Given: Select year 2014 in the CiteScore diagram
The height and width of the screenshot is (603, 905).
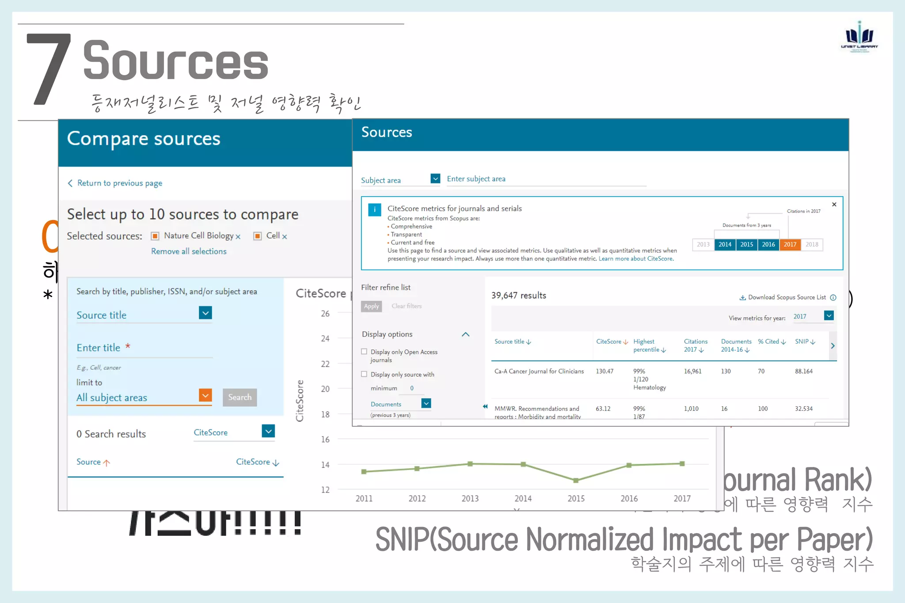Looking at the screenshot, I should click(x=725, y=244).
